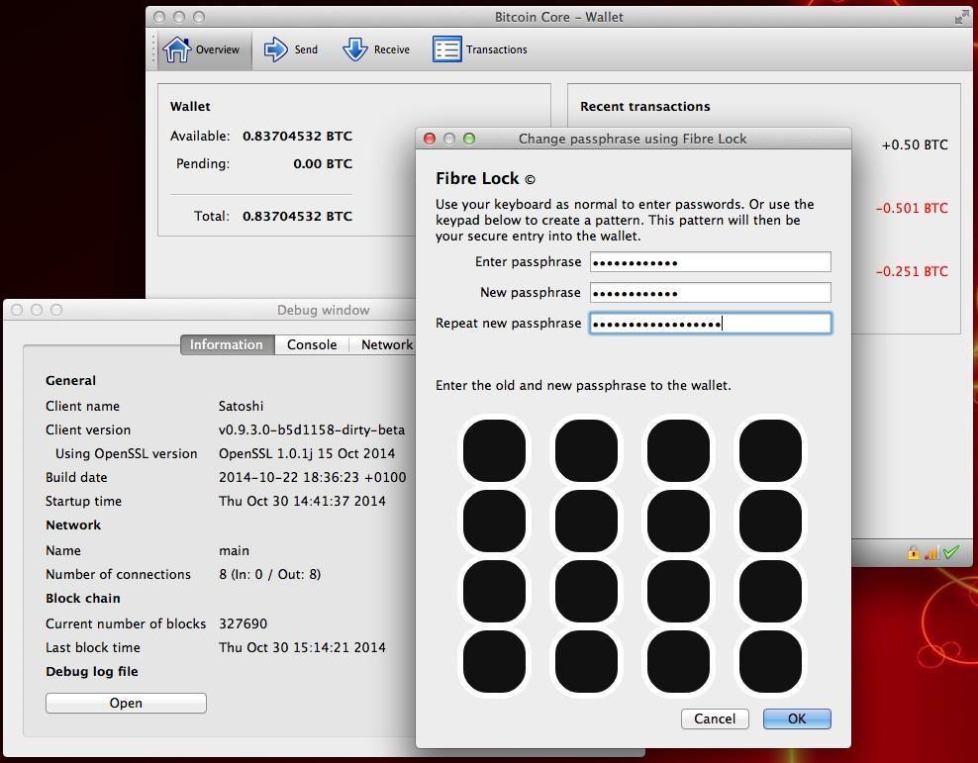Tap the first keypad pad in third row

click(494, 591)
